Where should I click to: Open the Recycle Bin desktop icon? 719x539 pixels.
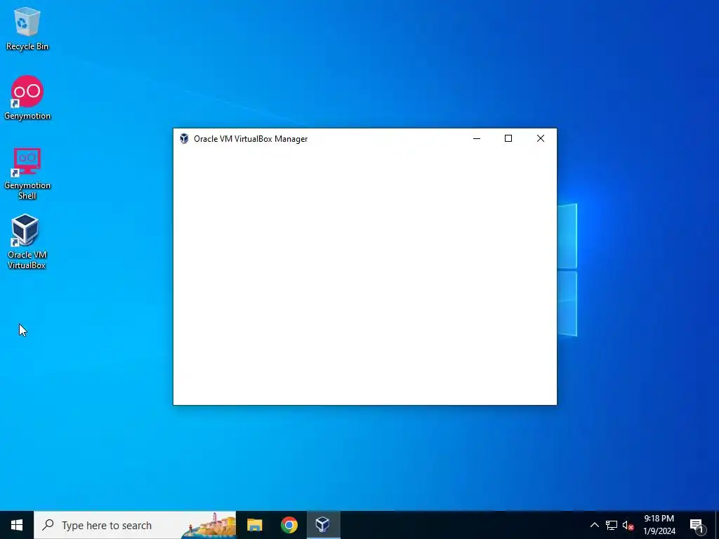point(27,28)
